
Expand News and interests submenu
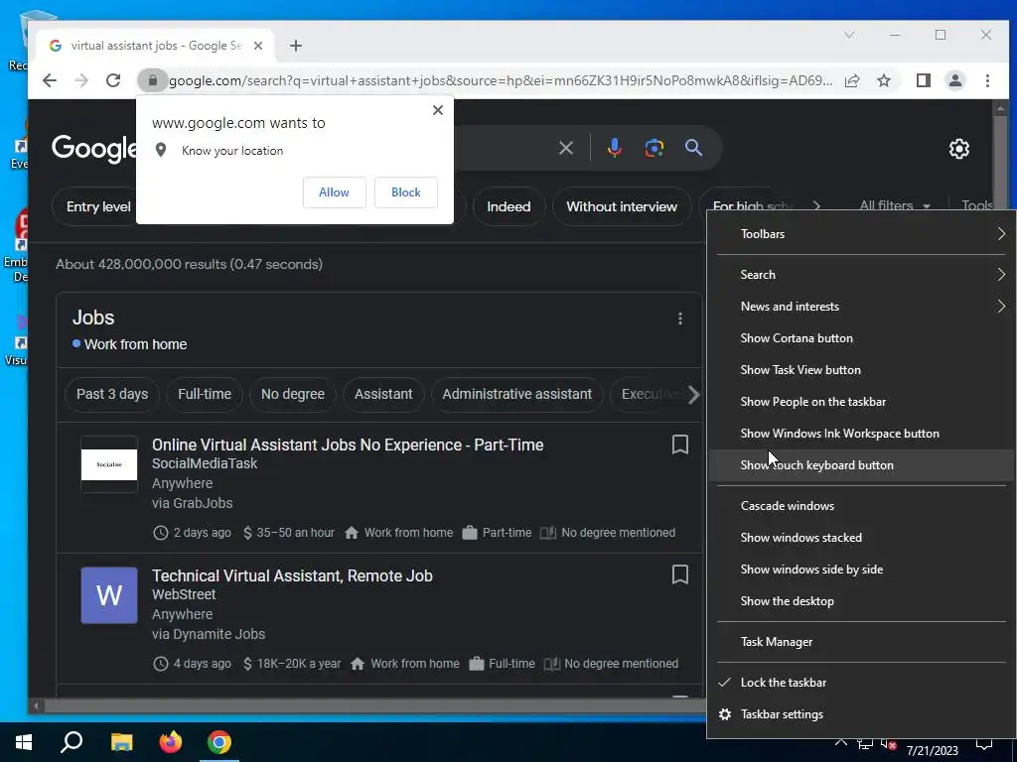pos(861,307)
